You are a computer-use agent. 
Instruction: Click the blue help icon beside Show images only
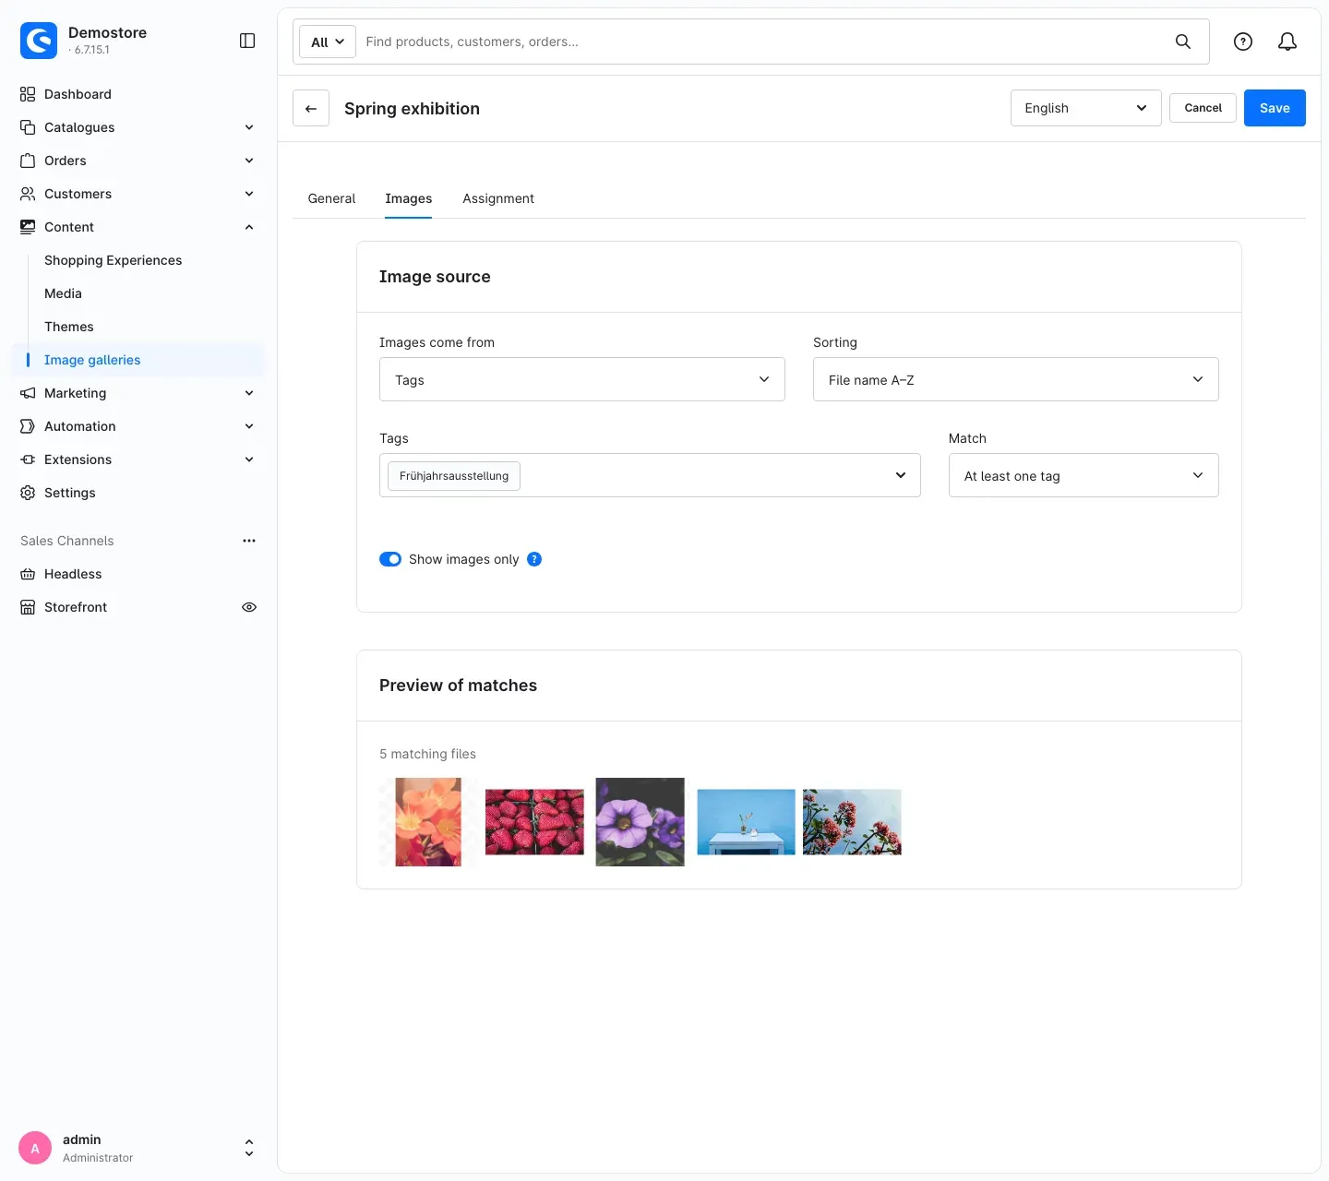tap(534, 559)
